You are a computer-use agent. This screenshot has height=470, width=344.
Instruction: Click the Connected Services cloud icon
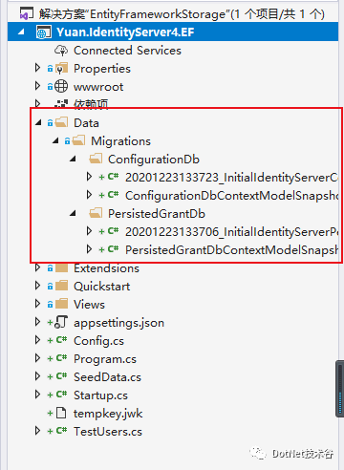(61, 51)
